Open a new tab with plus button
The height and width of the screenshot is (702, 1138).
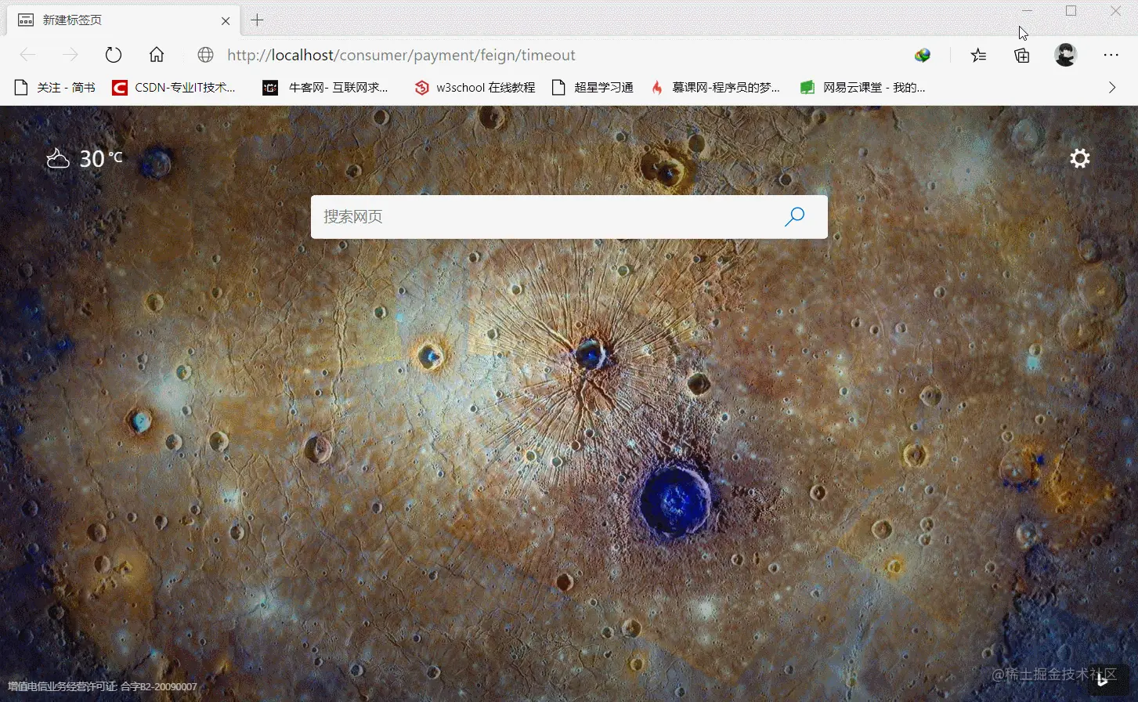(257, 20)
